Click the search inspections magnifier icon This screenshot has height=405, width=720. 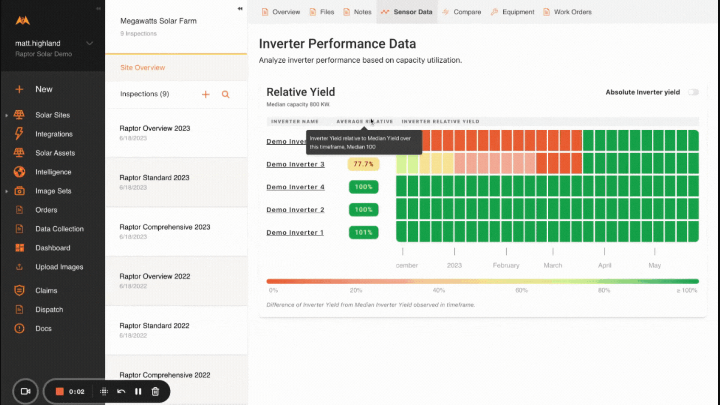(x=225, y=94)
